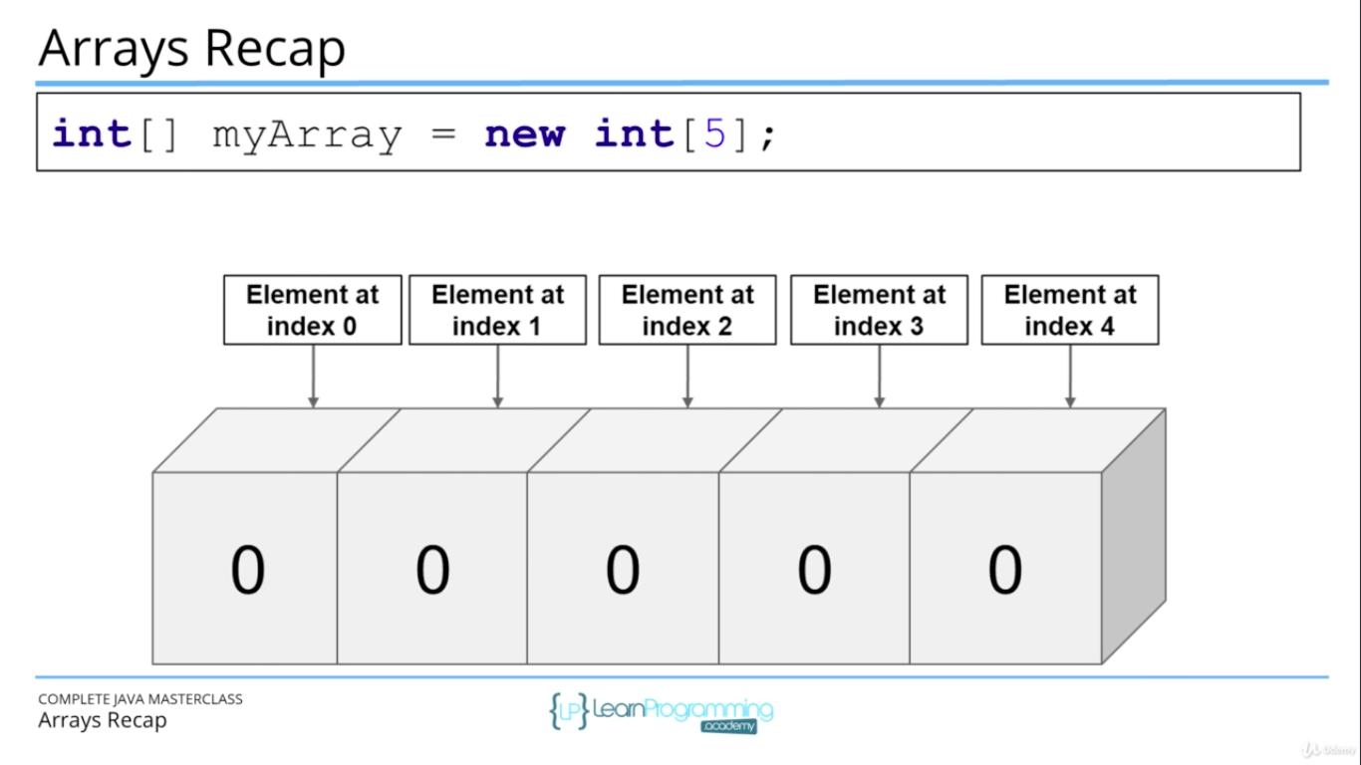Click the "COMPLETE JAVA MASTERCLASS" footer text
Viewport: 1361px width, 765px height.
pyautogui.click(x=140, y=699)
